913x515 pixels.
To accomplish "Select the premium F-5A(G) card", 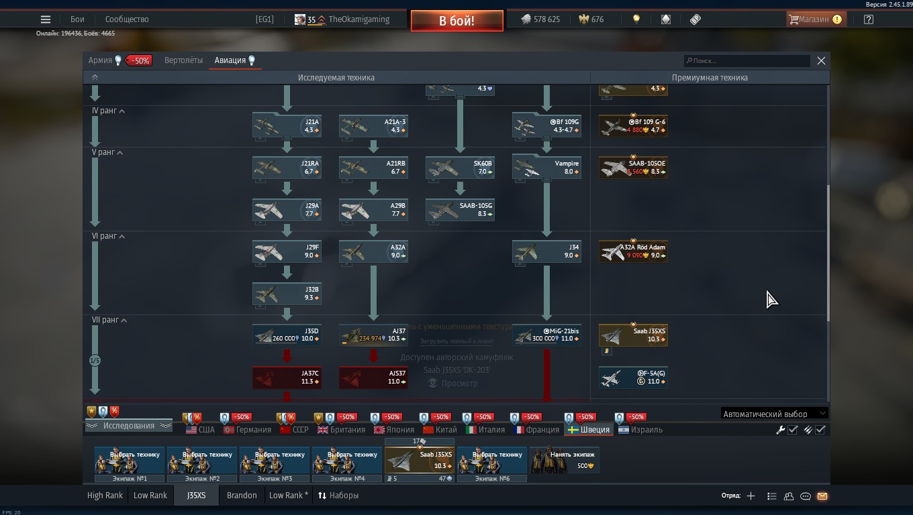I will tap(633, 377).
